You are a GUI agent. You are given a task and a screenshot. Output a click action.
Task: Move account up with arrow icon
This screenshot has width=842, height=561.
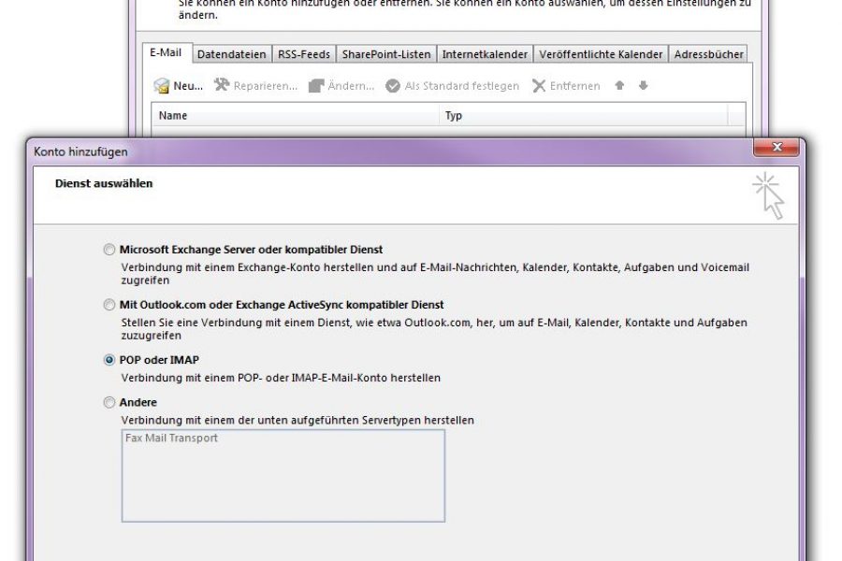[x=619, y=85]
